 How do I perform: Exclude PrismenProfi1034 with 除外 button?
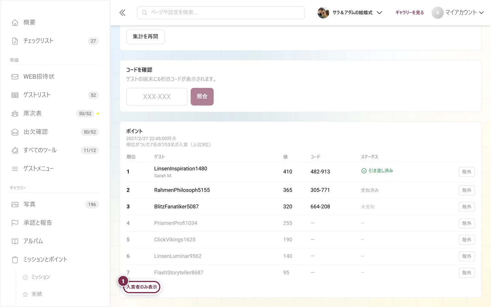[x=467, y=223]
